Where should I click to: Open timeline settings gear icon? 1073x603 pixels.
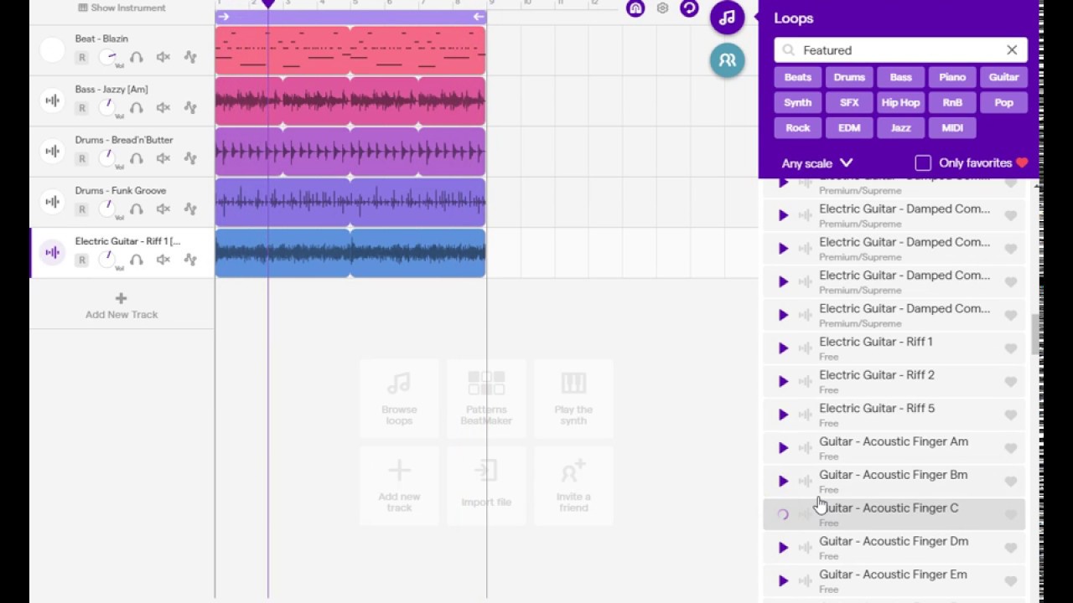tap(662, 8)
